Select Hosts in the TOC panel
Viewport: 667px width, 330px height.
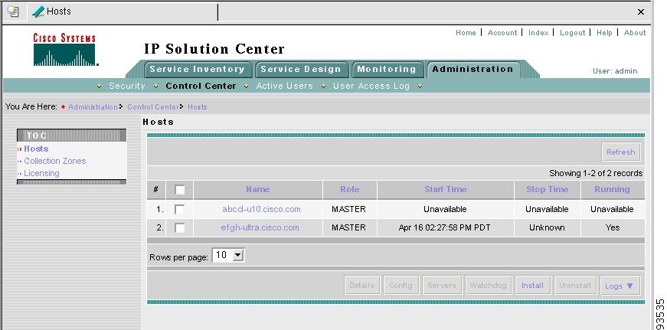(36, 149)
